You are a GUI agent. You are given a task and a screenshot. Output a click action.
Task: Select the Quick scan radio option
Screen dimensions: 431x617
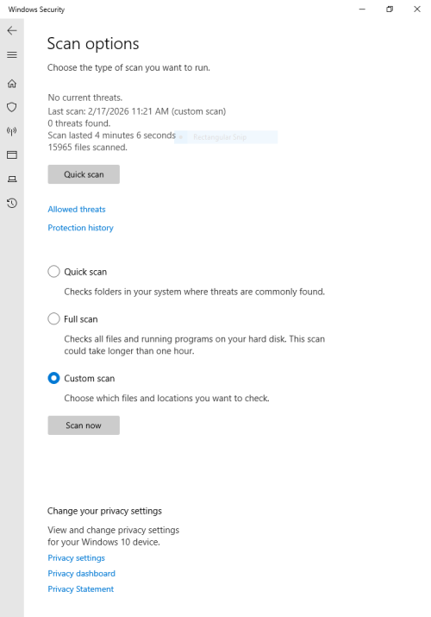click(x=53, y=272)
